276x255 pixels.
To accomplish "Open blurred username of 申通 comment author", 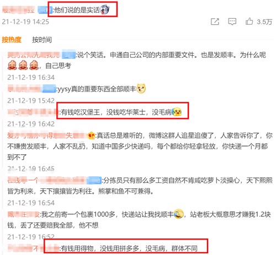I will click(34, 55).
